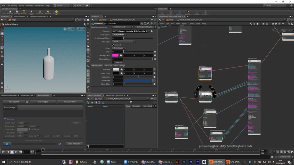
Task: Toggle the Invert T checkbox
Action: click(113, 45)
